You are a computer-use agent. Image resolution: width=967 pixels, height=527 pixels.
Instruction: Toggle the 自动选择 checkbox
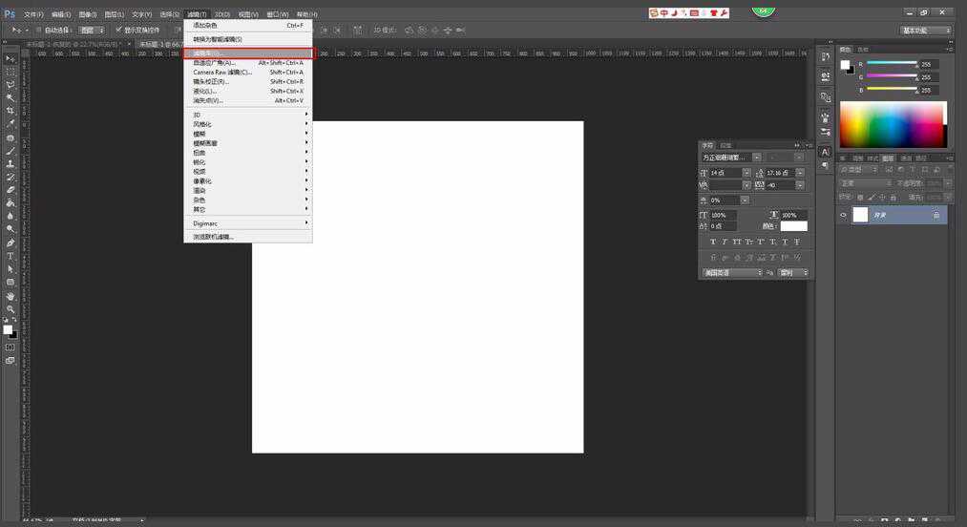click(x=38, y=30)
